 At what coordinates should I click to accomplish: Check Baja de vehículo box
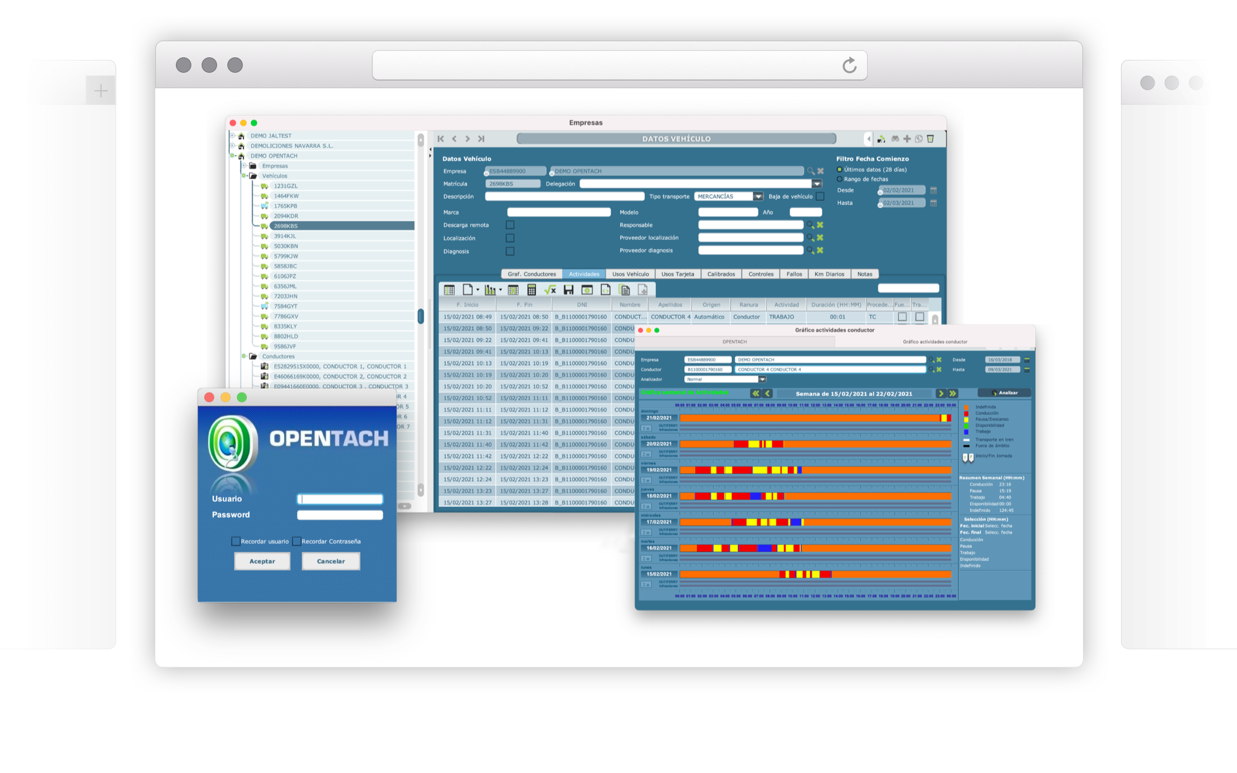point(820,196)
